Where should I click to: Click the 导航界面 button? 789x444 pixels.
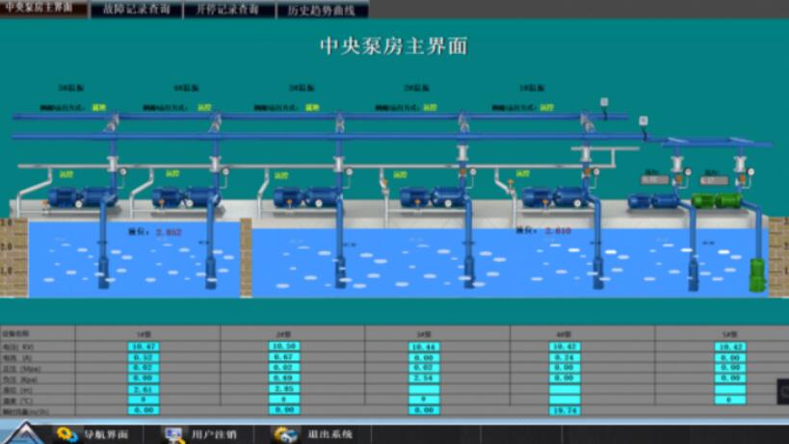pos(104,434)
